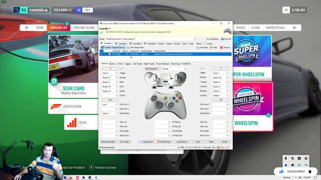Open the Game selection dropdown
The image size is (321, 180).
pos(195,39)
